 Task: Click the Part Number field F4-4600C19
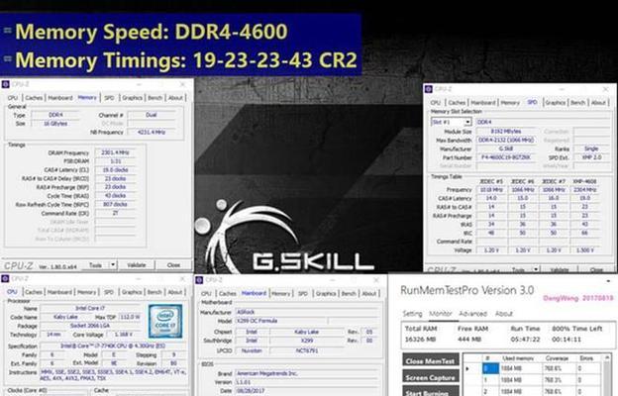click(x=506, y=157)
